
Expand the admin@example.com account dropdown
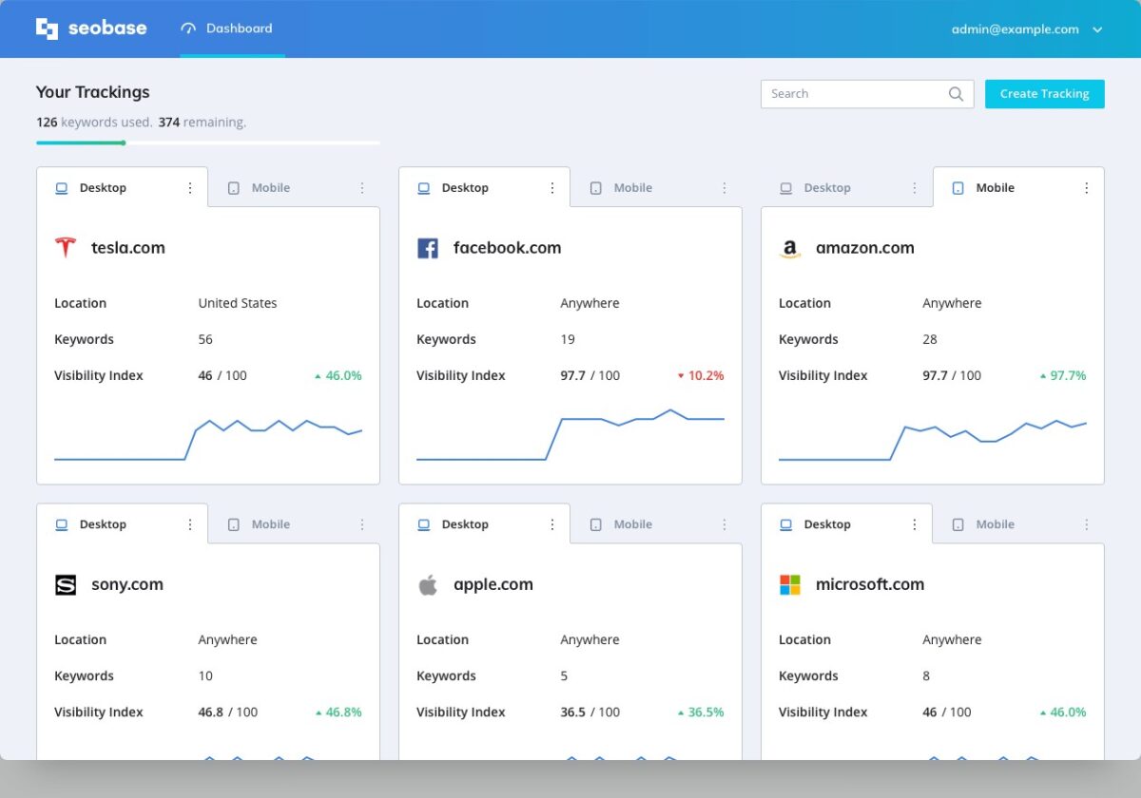1097,29
